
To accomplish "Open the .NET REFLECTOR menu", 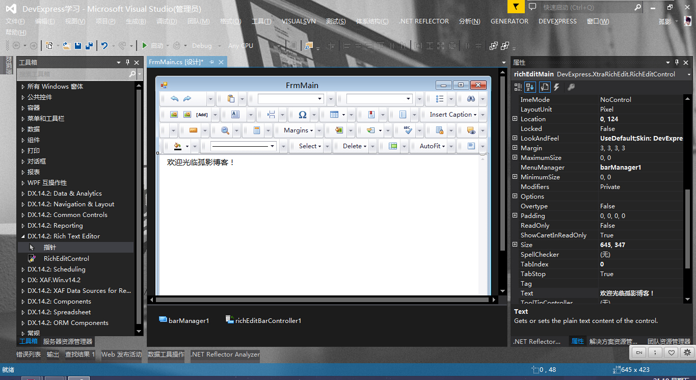I will [424, 21].
